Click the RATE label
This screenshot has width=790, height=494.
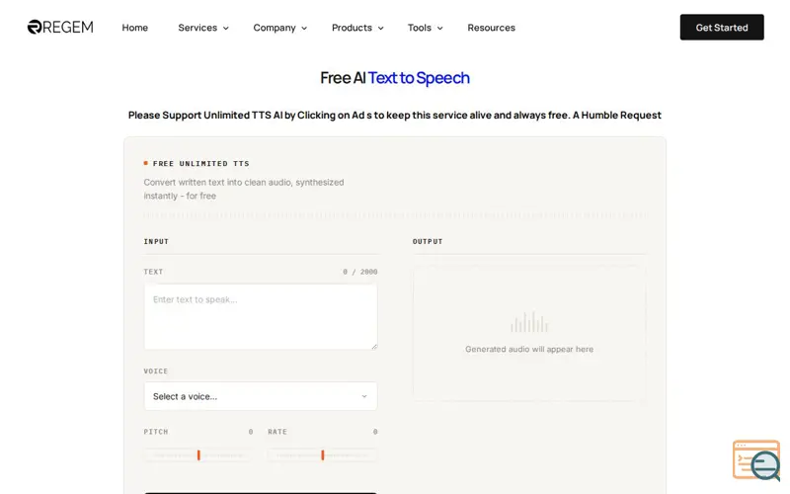click(x=277, y=432)
